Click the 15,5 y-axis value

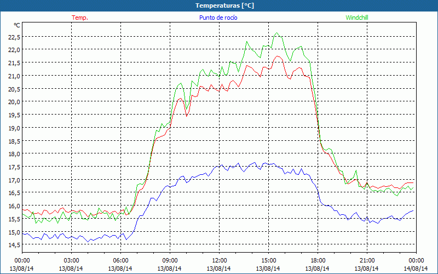click(15, 219)
